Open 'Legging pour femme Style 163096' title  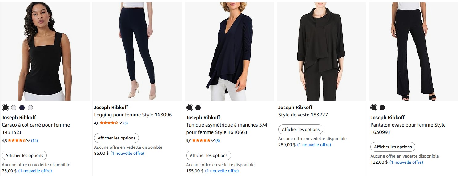point(133,115)
